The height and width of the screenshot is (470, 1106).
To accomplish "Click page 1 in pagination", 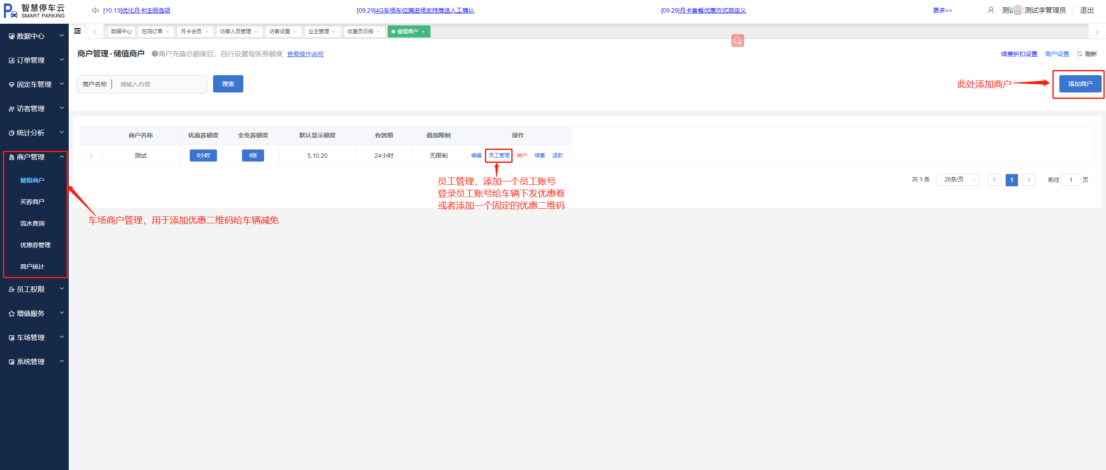I will pyautogui.click(x=1012, y=180).
